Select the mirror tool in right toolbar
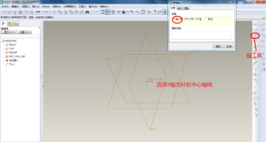266x142 pixels. [x=263, y=53]
